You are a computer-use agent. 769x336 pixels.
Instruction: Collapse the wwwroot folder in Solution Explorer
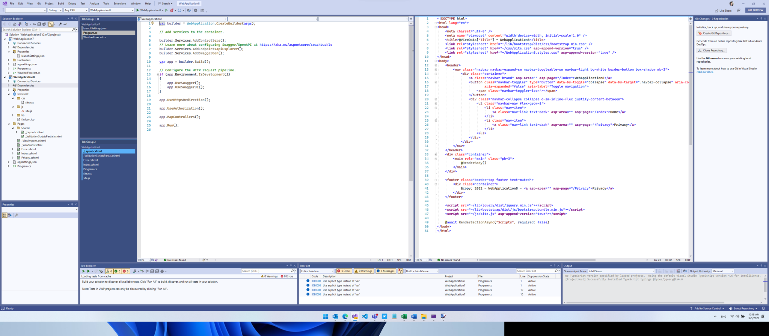coord(9,94)
